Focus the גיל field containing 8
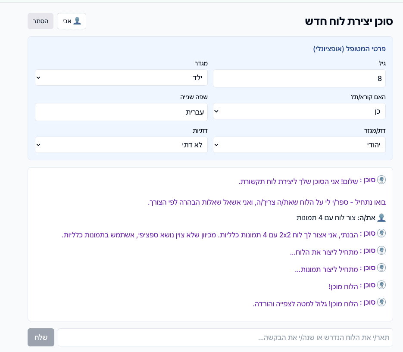The height and width of the screenshot is (352, 403). 299,78
